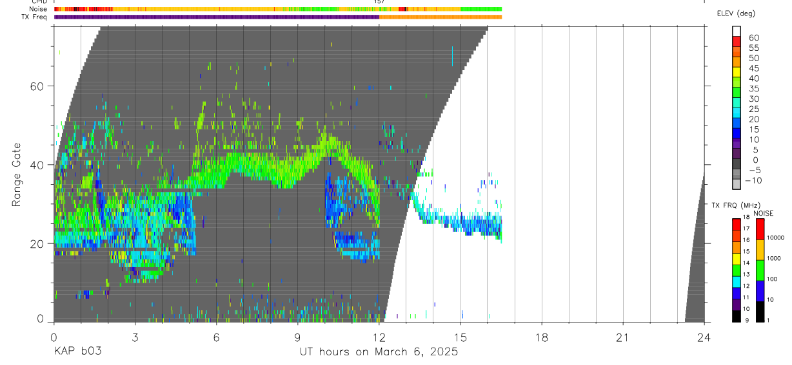Viewport: 792px width, 365px height.
Task: Click the "KAP b03" radar label
Action: click(x=77, y=351)
